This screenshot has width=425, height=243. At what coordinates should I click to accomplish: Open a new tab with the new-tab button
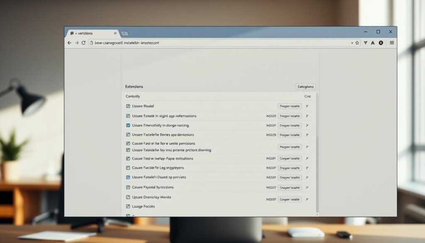(125, 33)
